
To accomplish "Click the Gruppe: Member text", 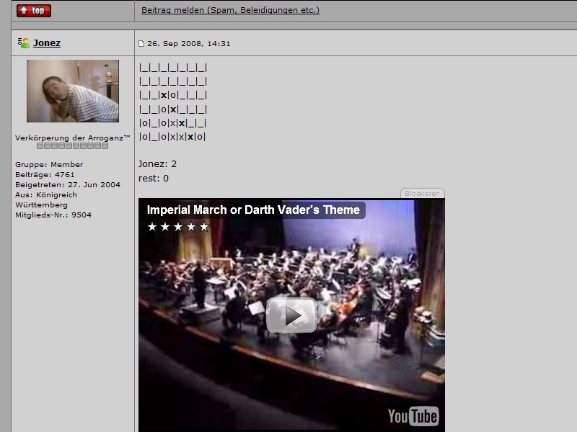I will click(49, 164).
